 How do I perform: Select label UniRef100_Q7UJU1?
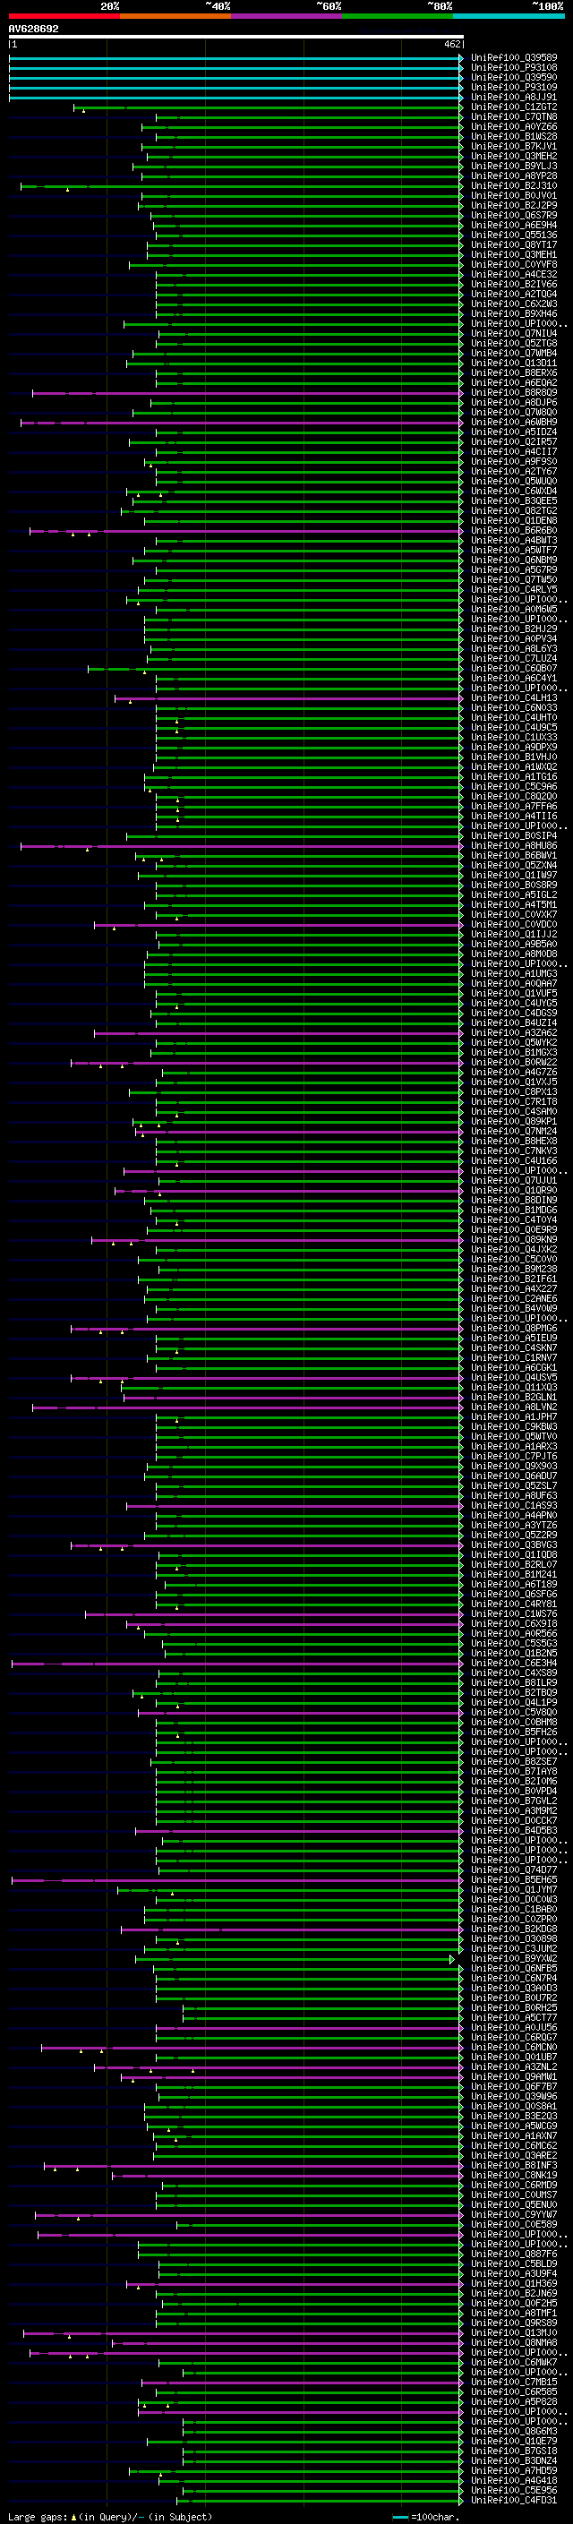(514, 1181)
